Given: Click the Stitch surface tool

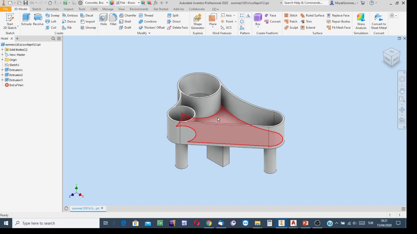Looking at the screenshot, I should click(291, 15).
